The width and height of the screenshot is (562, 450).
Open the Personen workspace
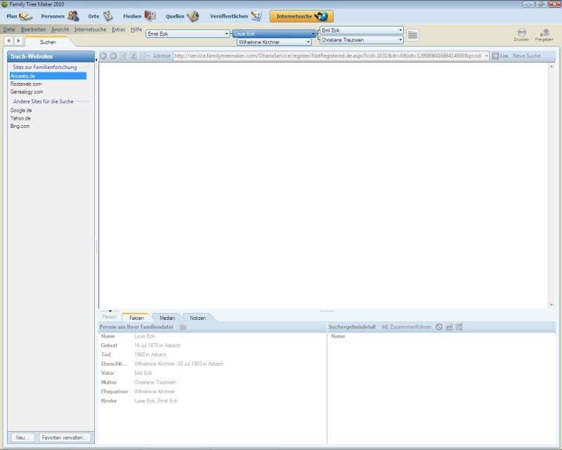click(x=60, y=16)
